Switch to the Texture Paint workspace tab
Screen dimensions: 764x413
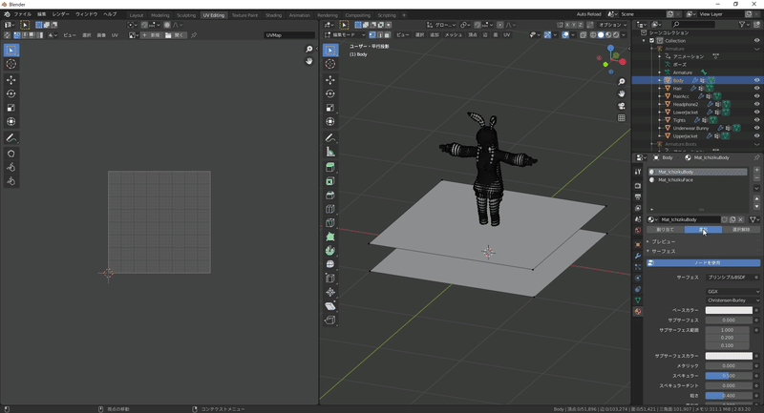[x=244, y=15]
